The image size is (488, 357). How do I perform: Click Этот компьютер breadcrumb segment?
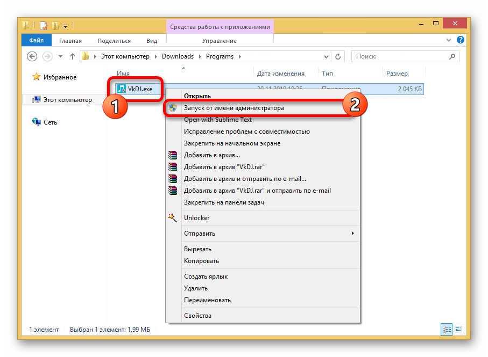125,56
